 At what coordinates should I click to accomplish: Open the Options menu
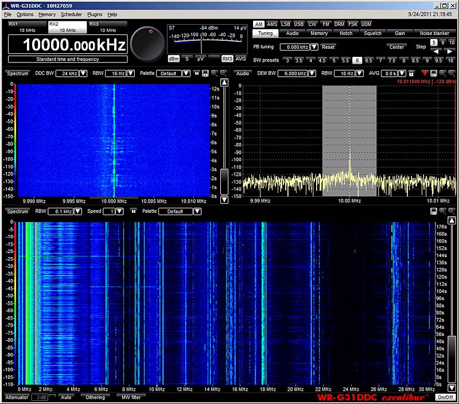(25, 14)
